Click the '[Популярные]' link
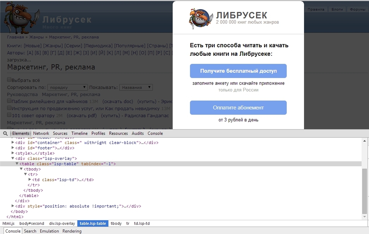 coord(130,46)
